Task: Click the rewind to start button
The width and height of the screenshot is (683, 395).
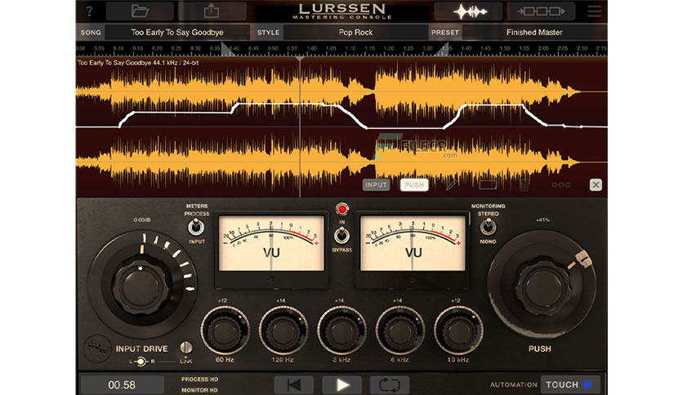Action: pyautogui.click(x=294, y=384)
